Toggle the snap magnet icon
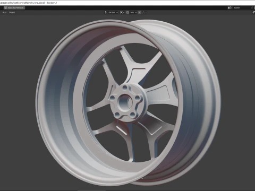255x191 pixels. (127, 12)
